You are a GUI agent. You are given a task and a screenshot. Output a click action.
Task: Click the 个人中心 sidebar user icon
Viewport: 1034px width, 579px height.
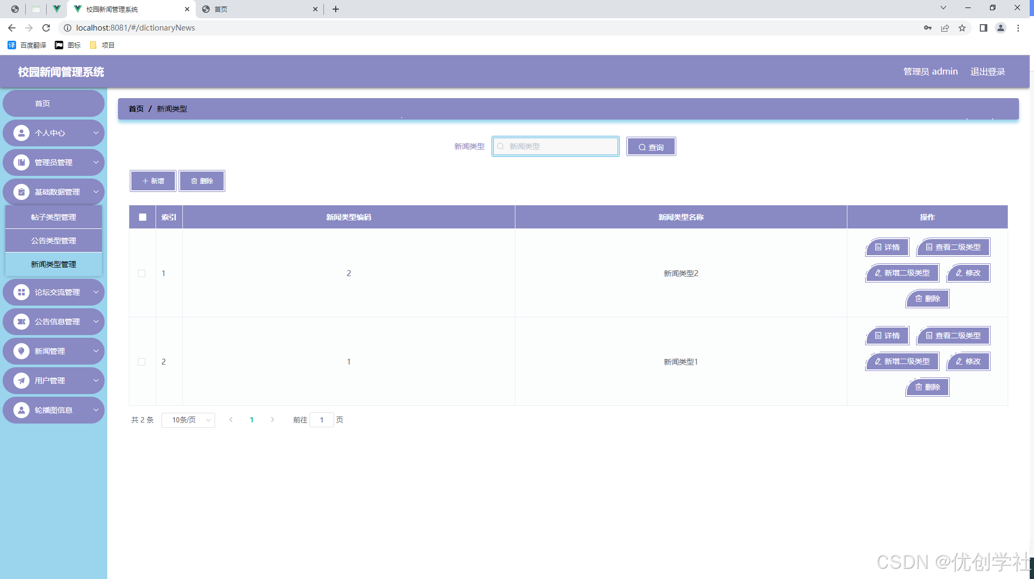21,133
